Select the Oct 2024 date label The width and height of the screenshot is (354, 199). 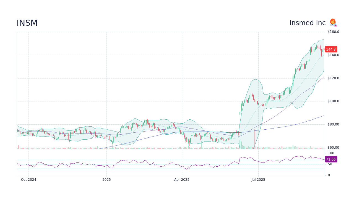[x=28, y=179]
